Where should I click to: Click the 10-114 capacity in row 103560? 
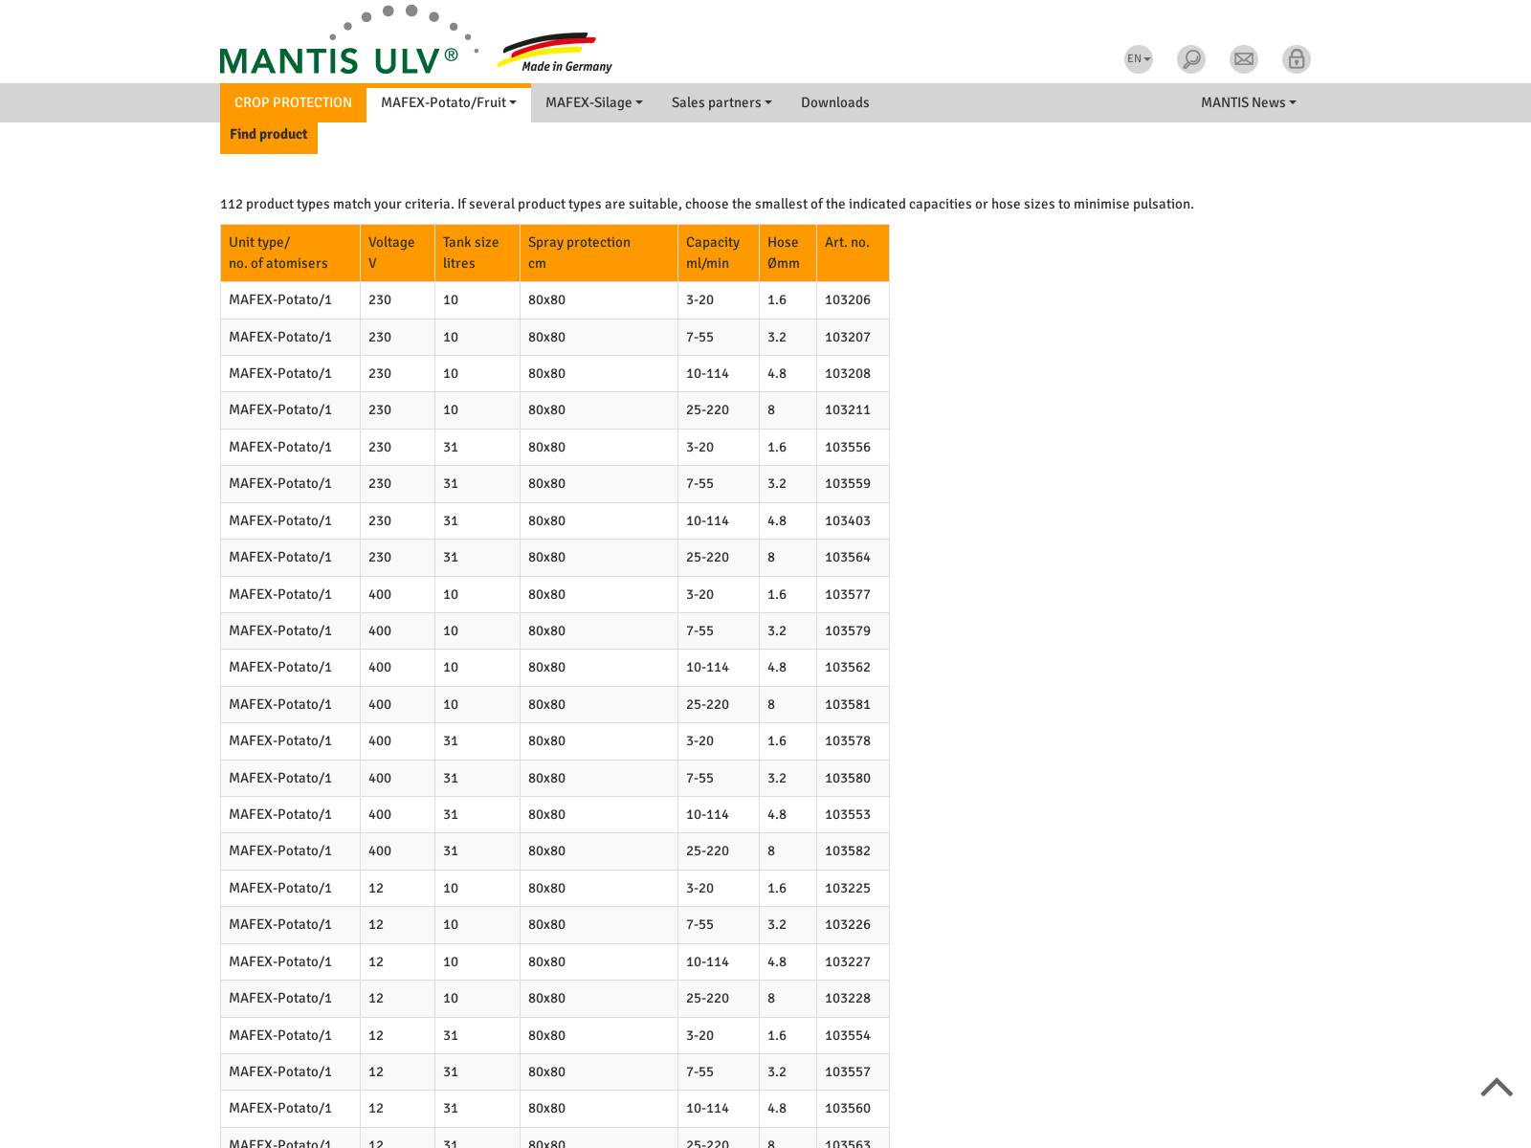[707, 1109]
